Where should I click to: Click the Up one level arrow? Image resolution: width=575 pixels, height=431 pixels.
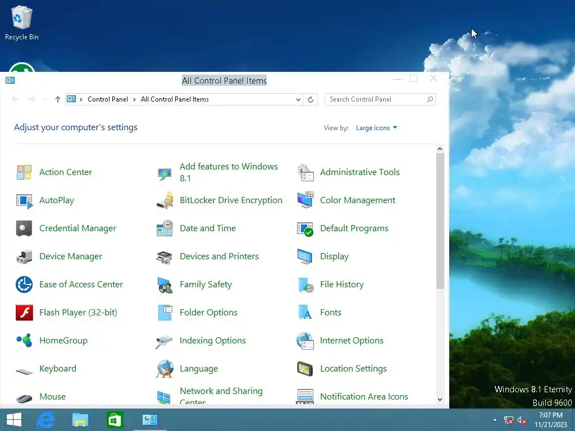[x=58, y=99]
